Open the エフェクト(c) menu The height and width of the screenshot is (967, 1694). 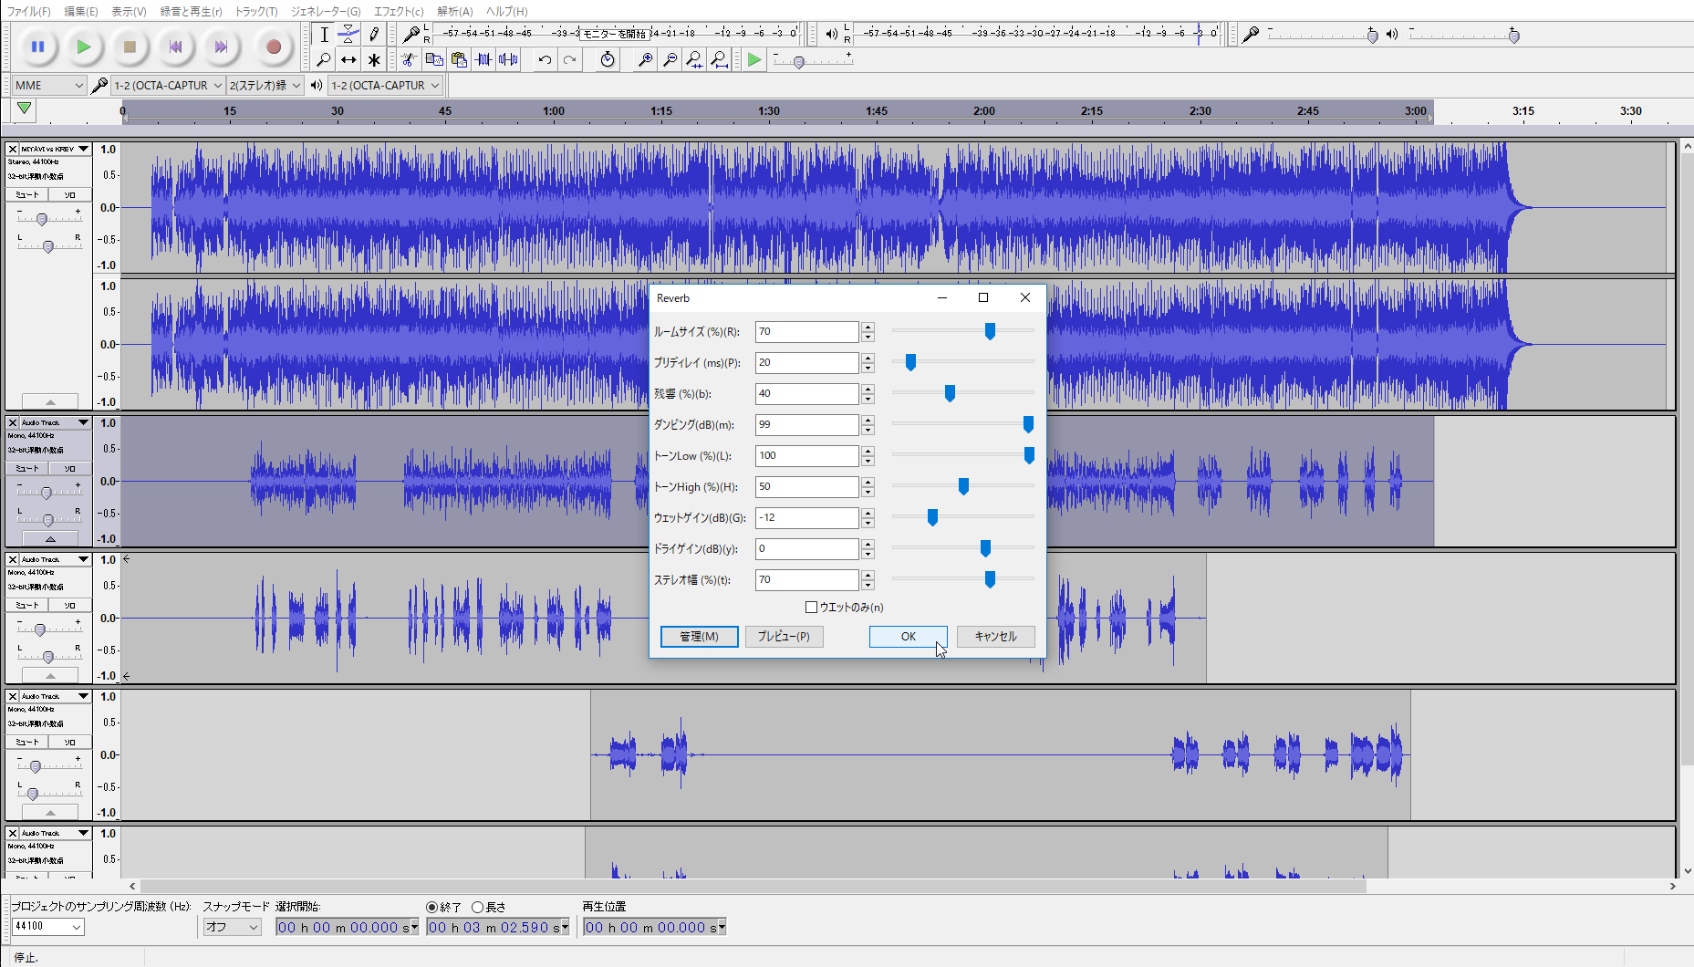coord(399,11)
